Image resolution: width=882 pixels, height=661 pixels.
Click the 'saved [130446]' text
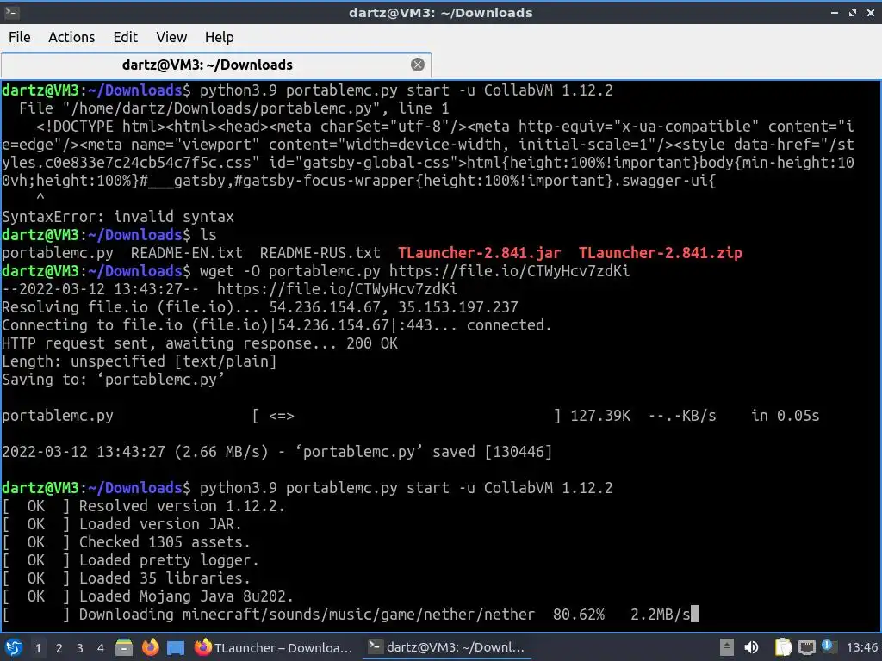(x=492, y=452)
